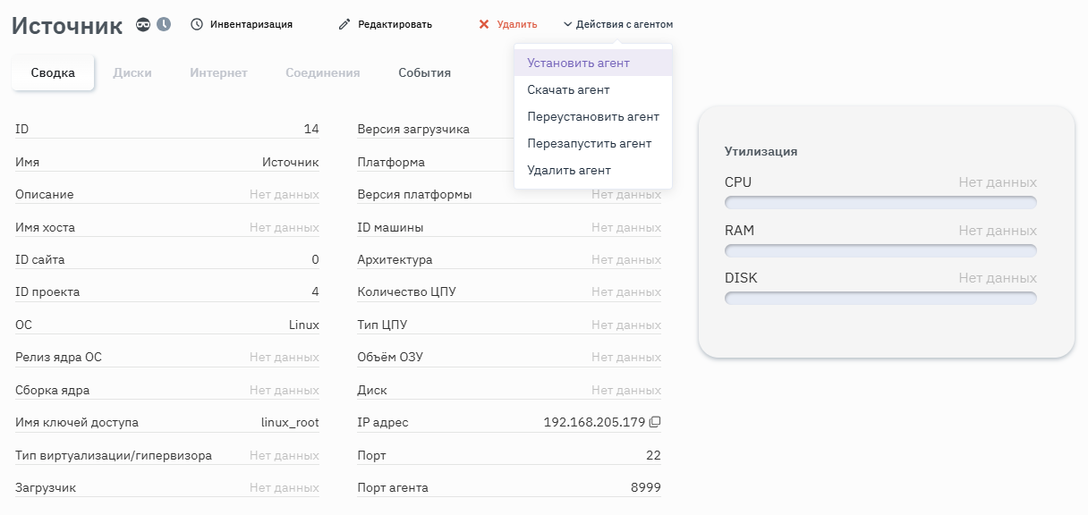Select Установить агент from the menu

pyautogui.click(x=578, y=63)
